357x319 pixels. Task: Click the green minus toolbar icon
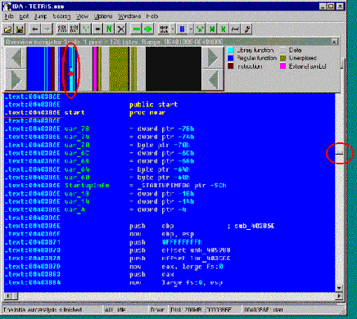point(136,29)
